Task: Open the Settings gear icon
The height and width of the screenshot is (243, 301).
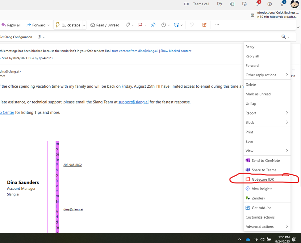Action: coord(270,4)
